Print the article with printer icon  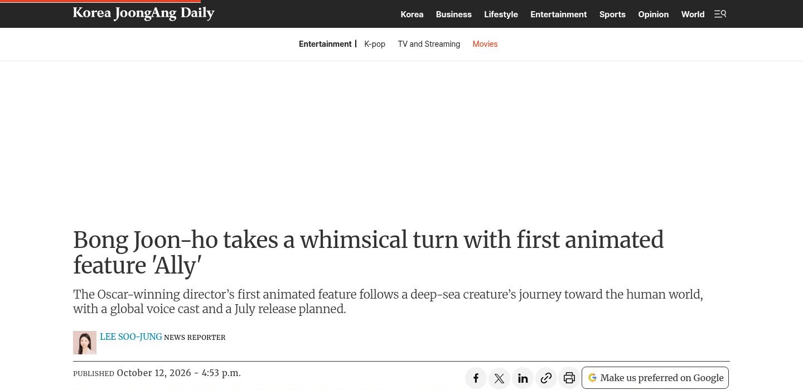pos(569,378)
